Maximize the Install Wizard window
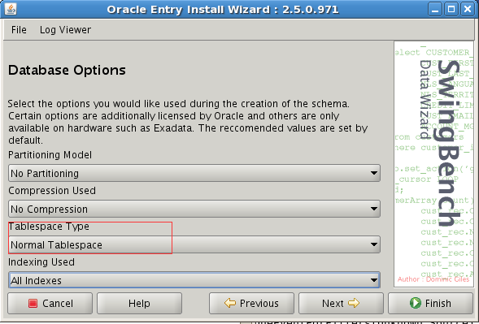Screen dimensions: 479x324 click(451, 9)
